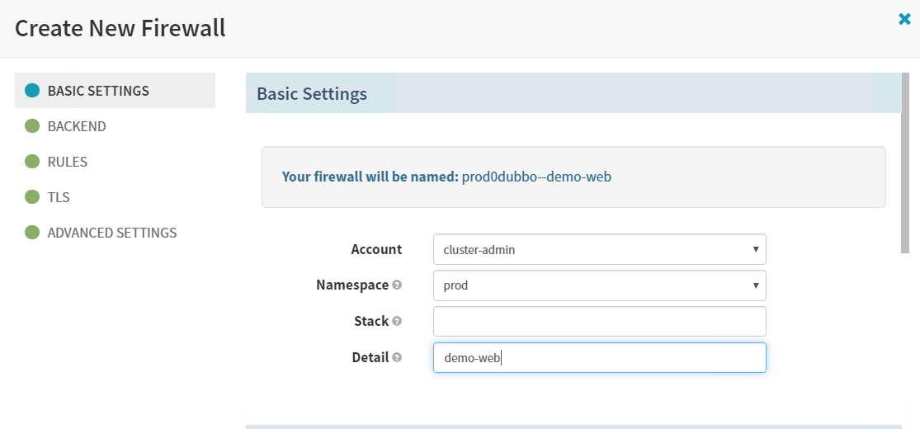920x429 pixels.
Task: Close the Create New Firewall dialog
Action: 904,19
